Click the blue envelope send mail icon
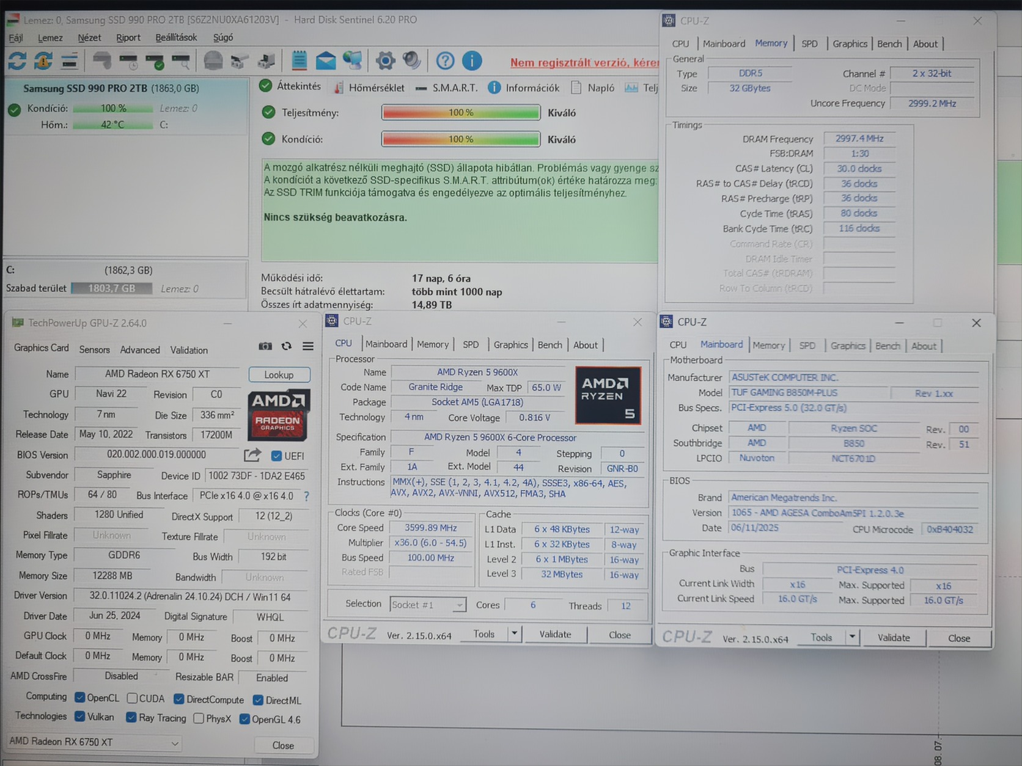This screenshot has width=1022, height=766. click(x=325, y=60)
